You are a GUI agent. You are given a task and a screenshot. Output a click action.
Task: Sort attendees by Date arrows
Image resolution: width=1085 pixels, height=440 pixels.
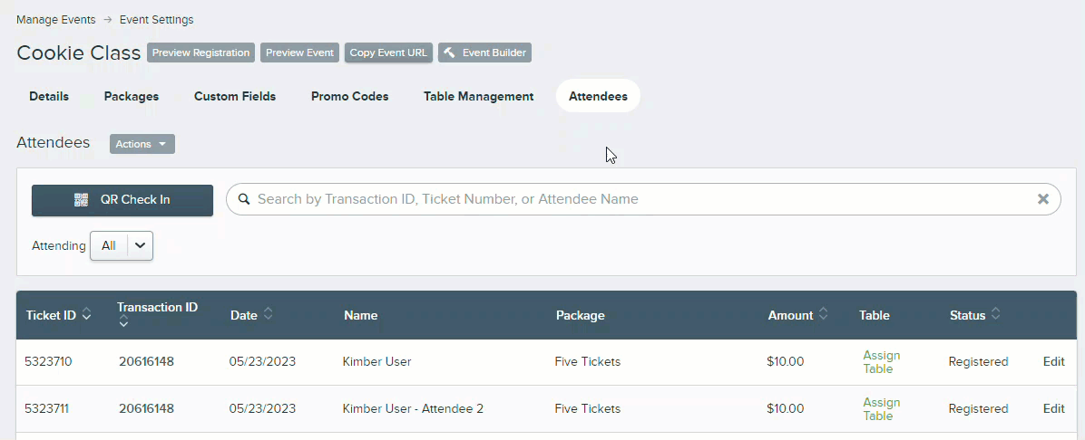268,314
